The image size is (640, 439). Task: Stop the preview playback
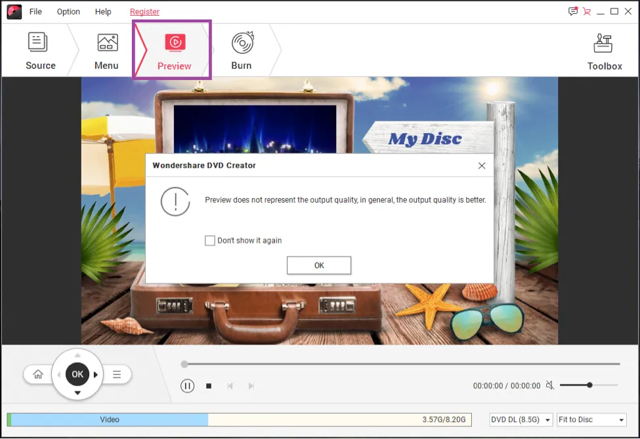(209, 386)
